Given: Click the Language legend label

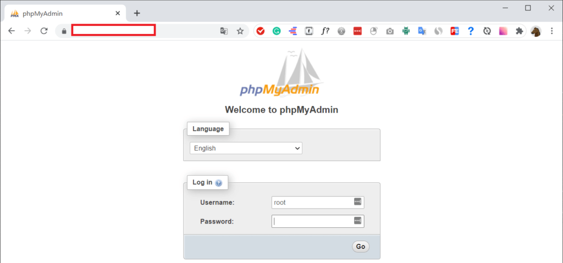Looking at the screenshot, I should pyautogui.click(x=208, y=129).
